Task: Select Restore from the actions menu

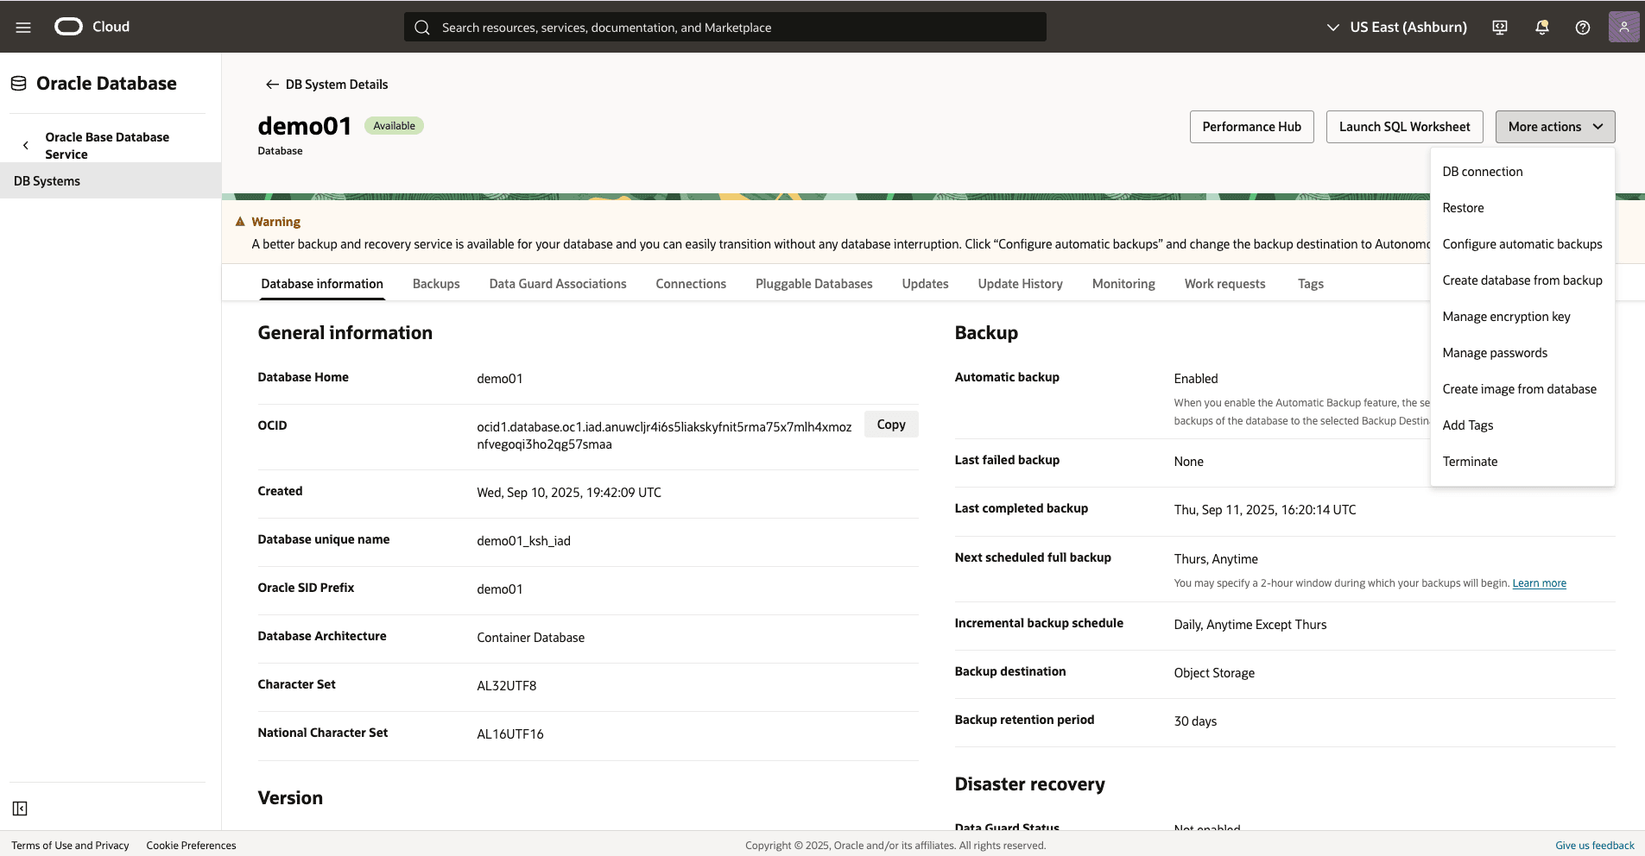Action: click(1463, 207)
